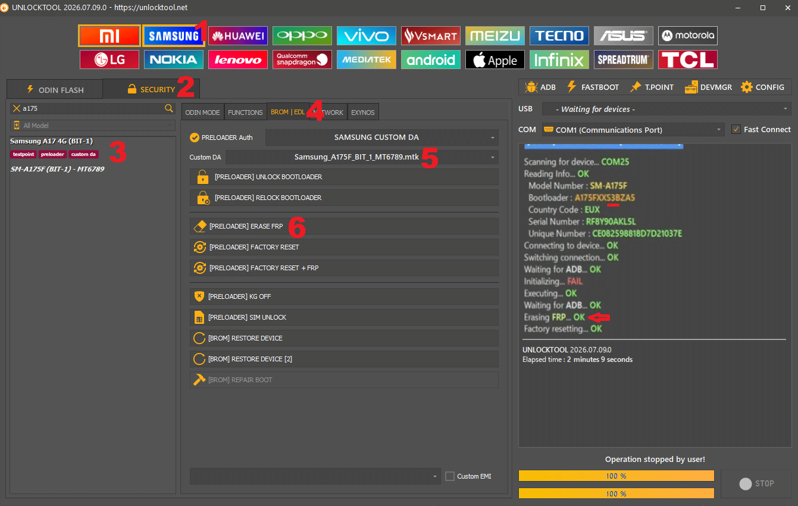This screenshot has width=798, height=506.
Task: Click the search magnifier icon
Action: (x=169, y=108)
